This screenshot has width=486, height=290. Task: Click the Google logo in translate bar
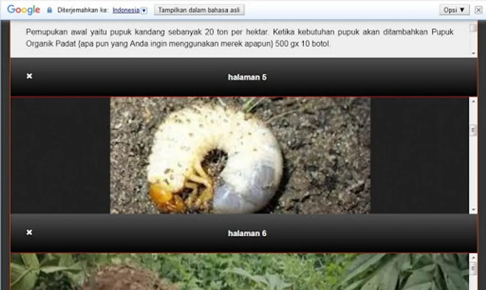24,10
